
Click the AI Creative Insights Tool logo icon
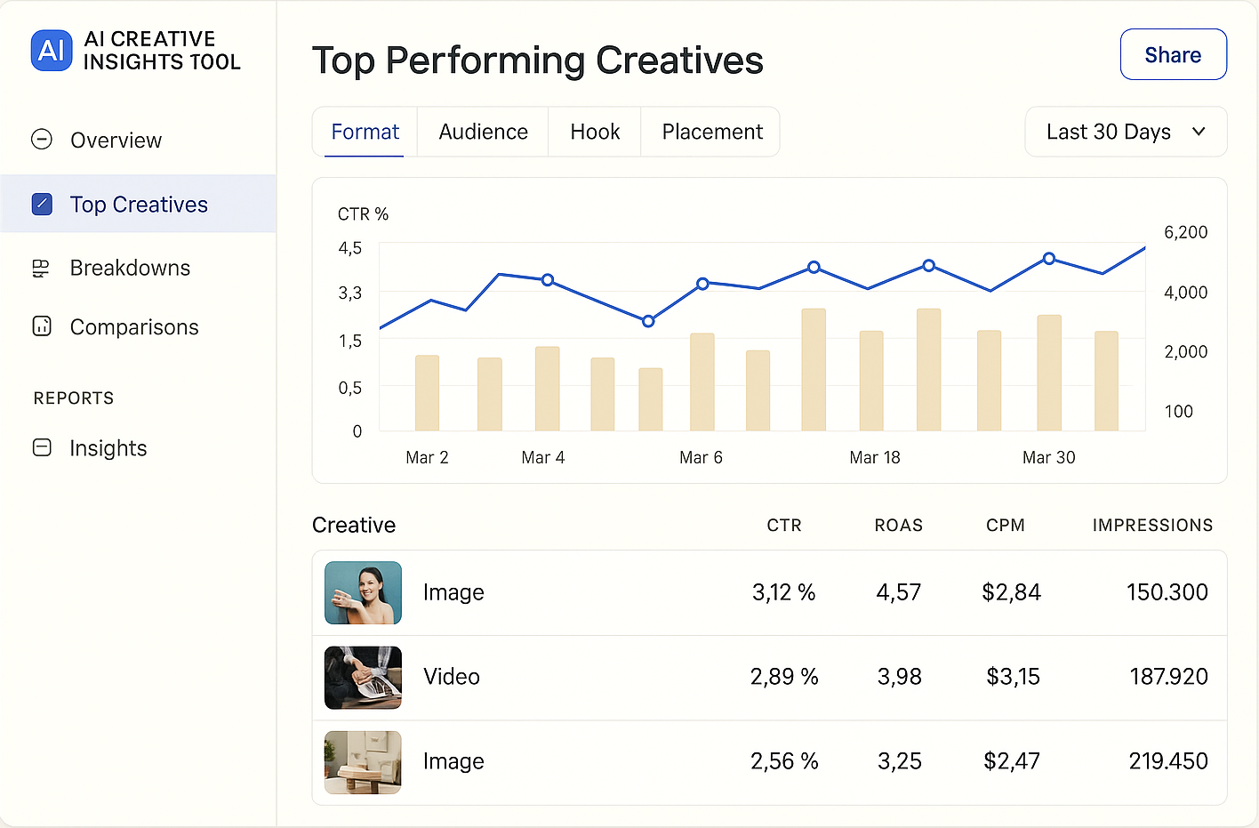pos(51,51)
